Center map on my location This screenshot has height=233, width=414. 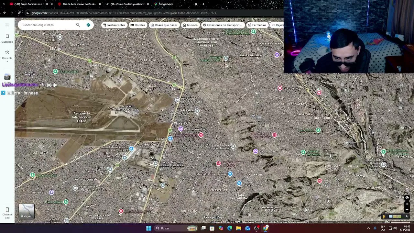click(407, 198)
